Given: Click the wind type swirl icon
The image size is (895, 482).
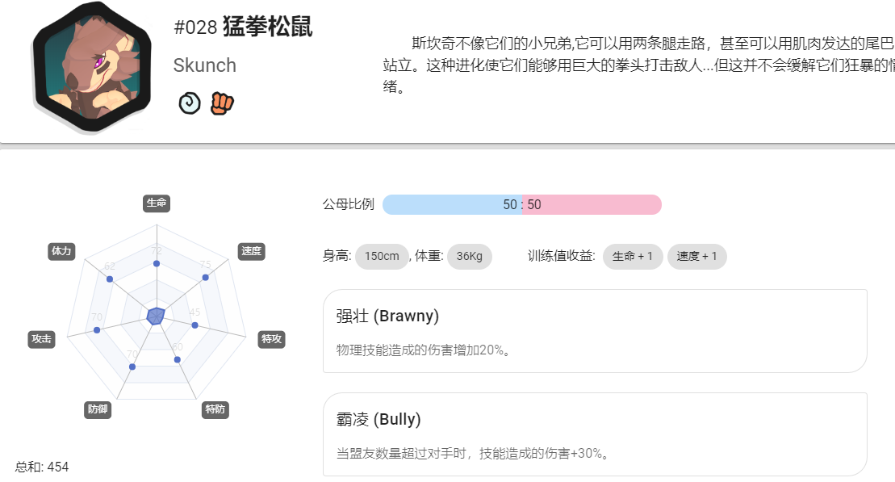Looking at the screenshot, I should [190, 103].
